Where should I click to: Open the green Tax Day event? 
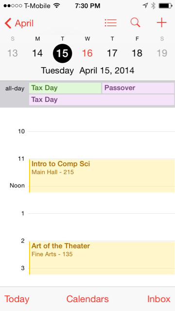tap(65, 88)
